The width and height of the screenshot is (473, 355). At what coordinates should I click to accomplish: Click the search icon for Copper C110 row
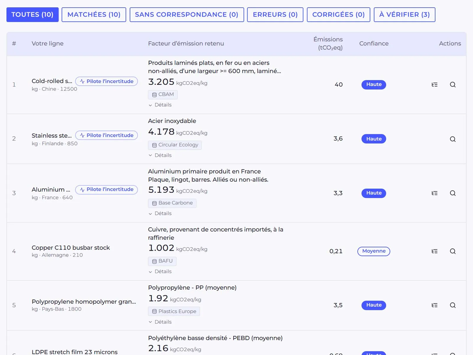click(x=453, y=251)
